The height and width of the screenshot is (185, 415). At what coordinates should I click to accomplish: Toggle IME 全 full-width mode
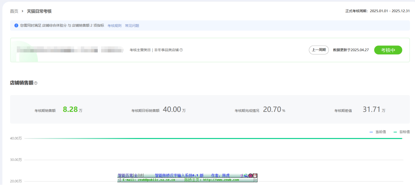click(136, 175)
